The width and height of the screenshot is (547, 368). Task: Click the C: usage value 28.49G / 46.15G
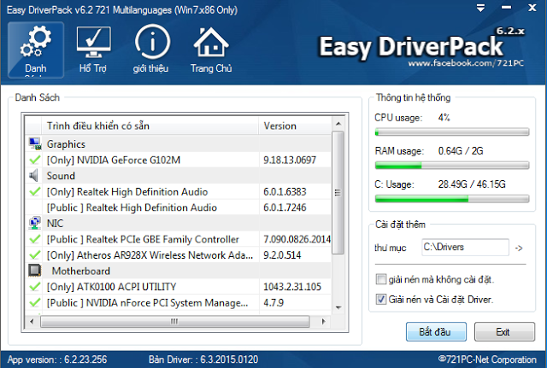472,184
